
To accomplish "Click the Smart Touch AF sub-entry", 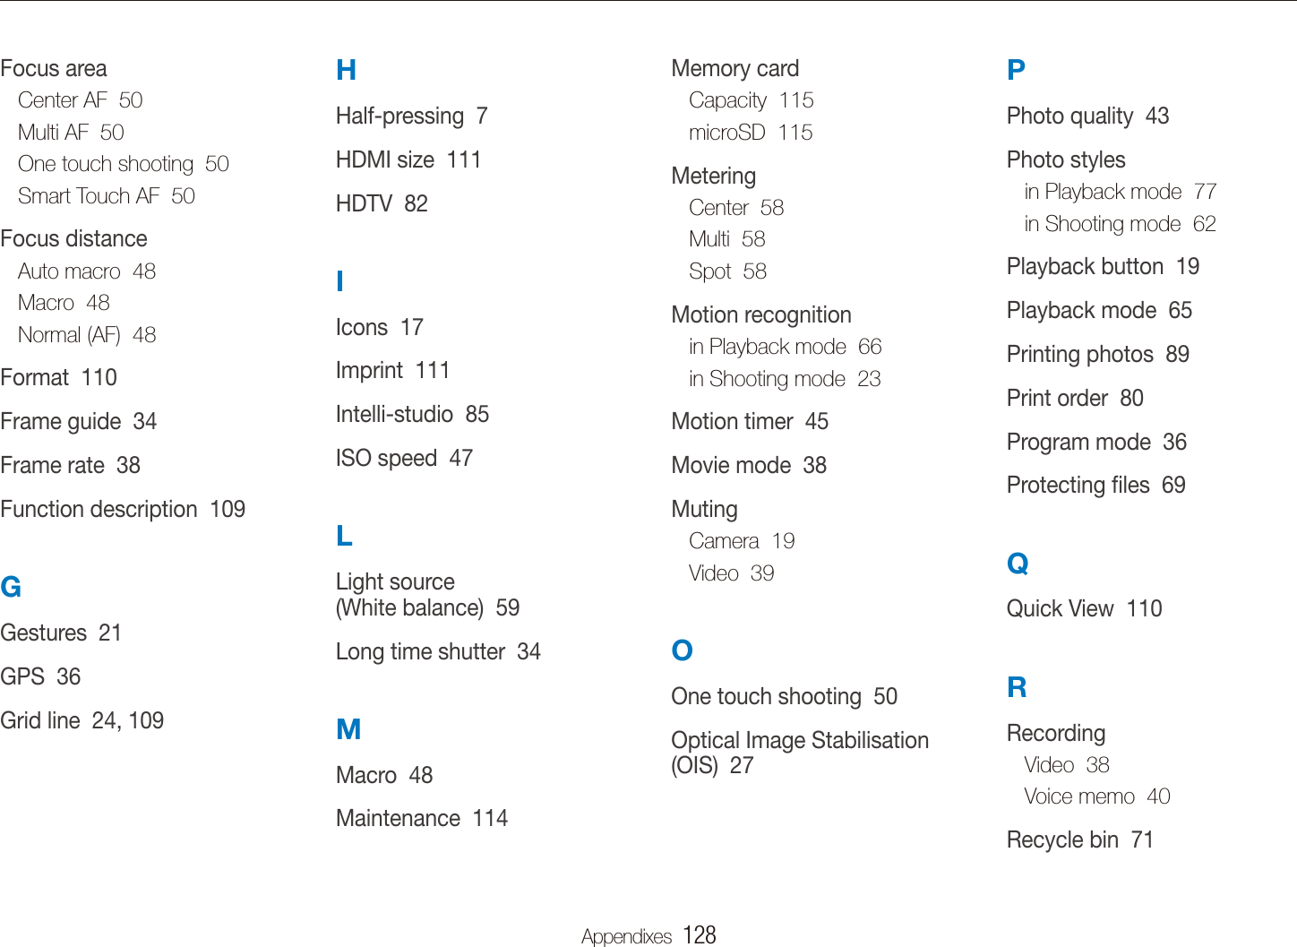I will [106, 196].
